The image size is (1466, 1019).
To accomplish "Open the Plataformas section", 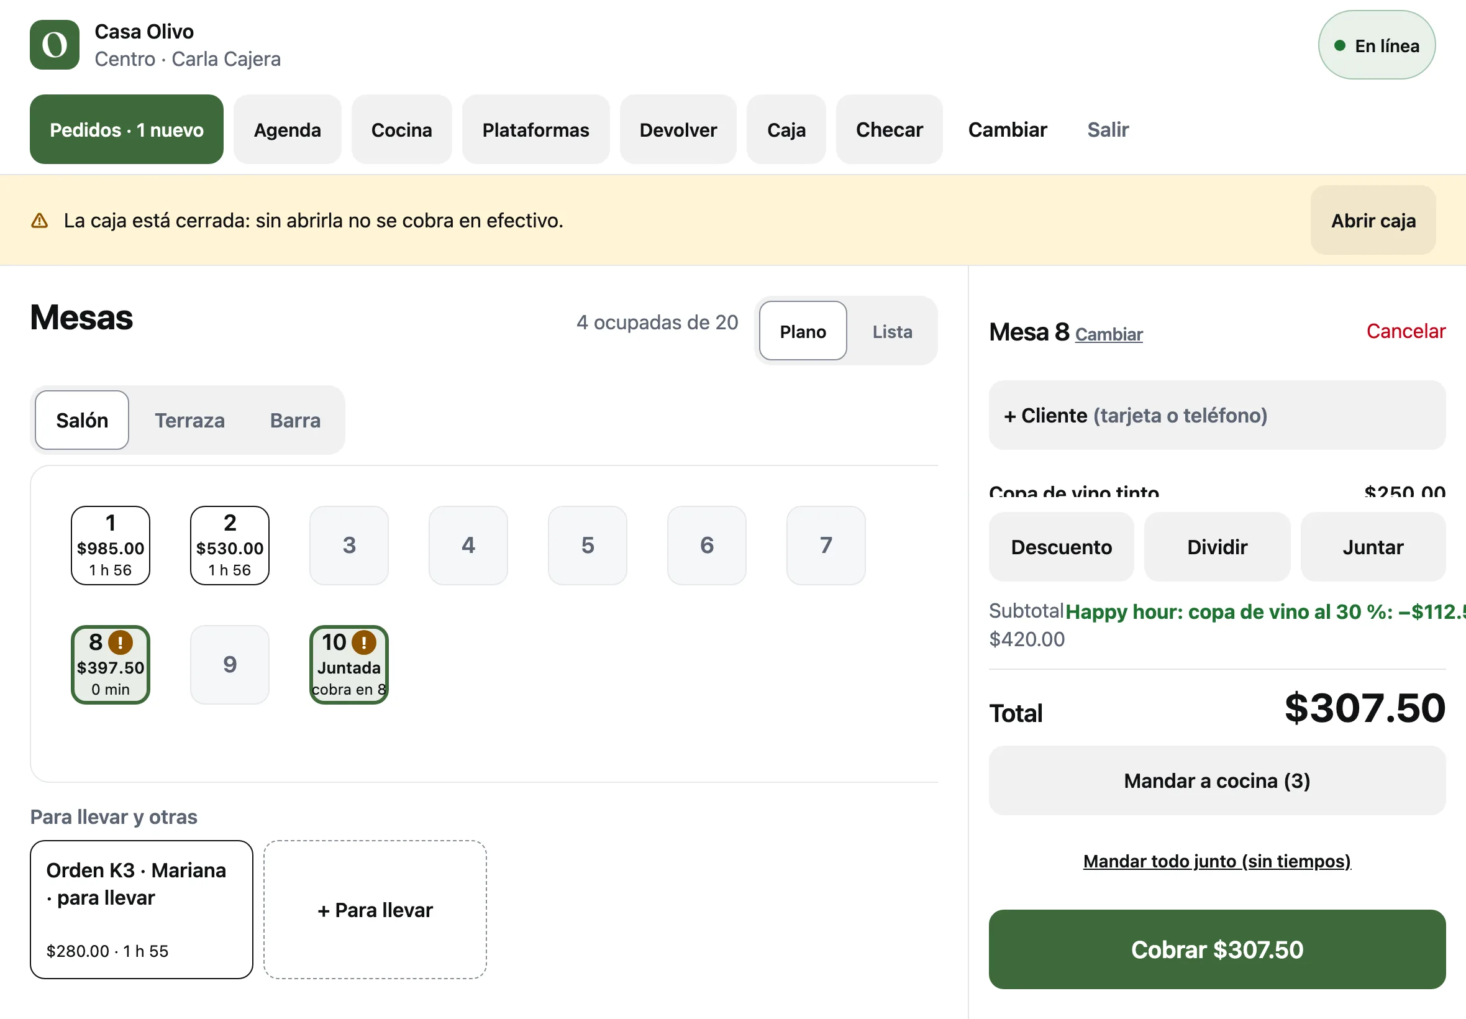I will tap(535, 130).
